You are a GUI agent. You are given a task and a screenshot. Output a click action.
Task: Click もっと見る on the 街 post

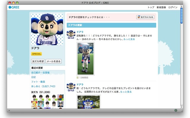(126, 92)
